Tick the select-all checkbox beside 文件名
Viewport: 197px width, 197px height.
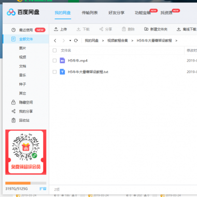(54, 50)
